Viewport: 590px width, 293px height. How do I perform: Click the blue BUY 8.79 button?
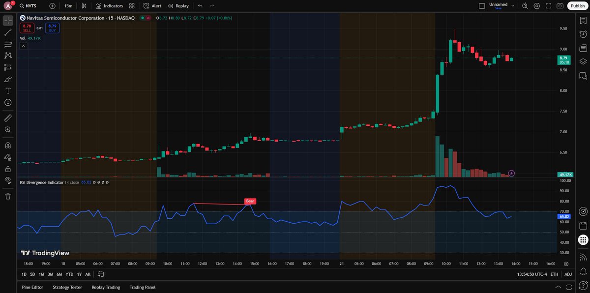53,28
